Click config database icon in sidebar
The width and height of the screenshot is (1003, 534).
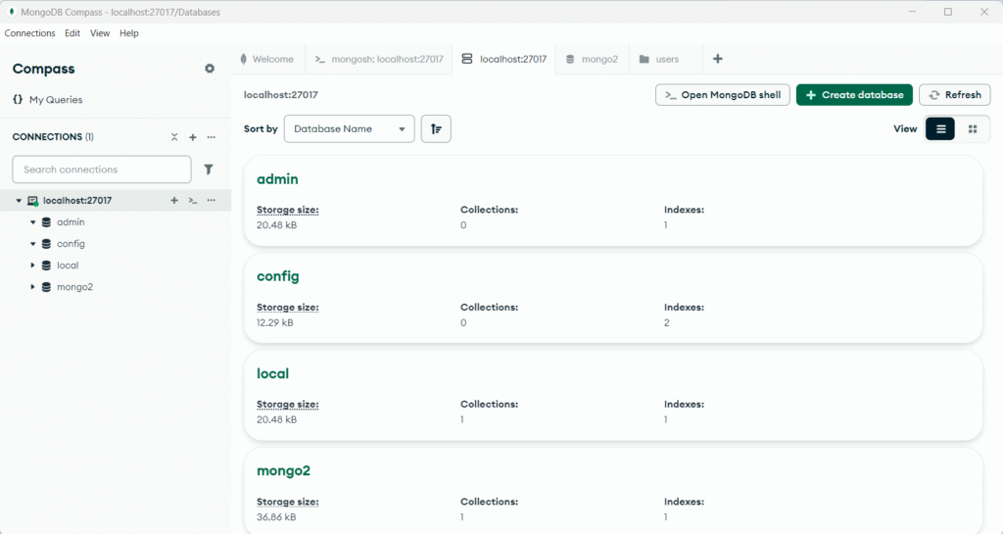point(46,244)
